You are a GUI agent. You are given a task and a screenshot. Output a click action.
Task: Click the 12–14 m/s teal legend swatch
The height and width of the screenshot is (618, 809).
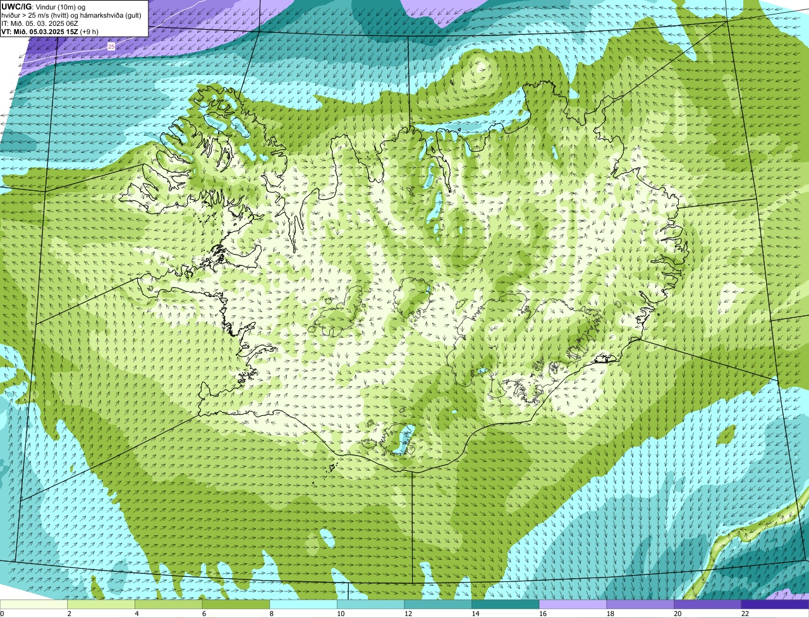[x=438, y=604]
